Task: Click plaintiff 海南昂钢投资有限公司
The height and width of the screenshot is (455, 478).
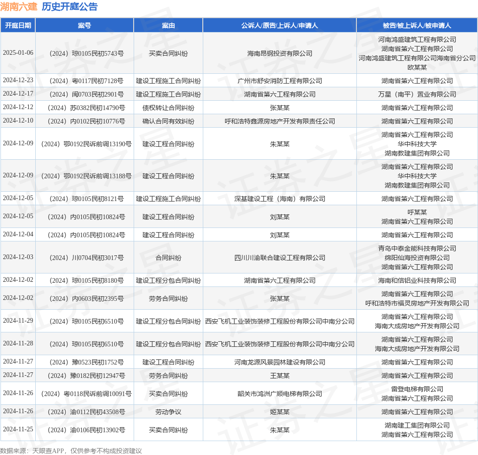Action: coord(279,53)
